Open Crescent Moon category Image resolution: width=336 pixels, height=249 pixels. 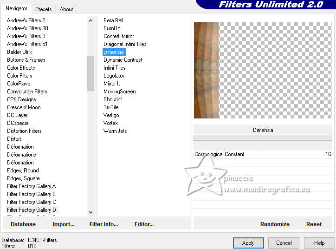tap(24, 107)
